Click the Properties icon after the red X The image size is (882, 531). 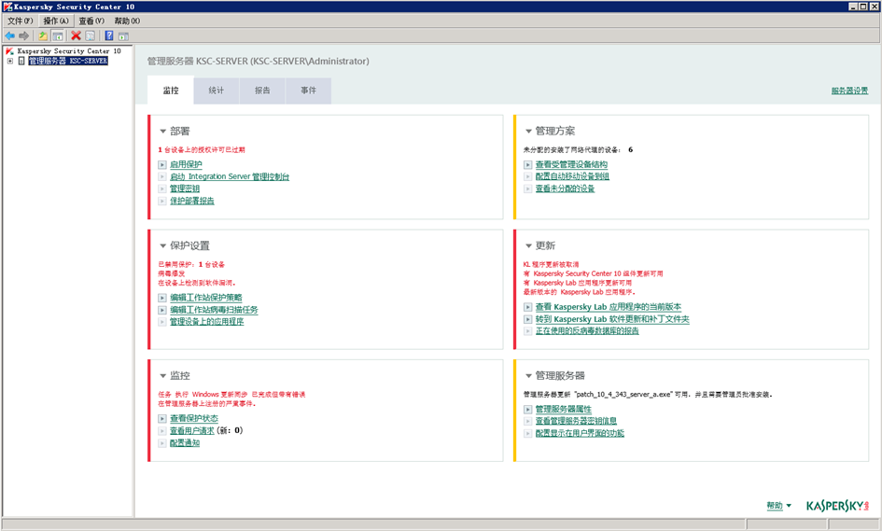tap(90, 36)
